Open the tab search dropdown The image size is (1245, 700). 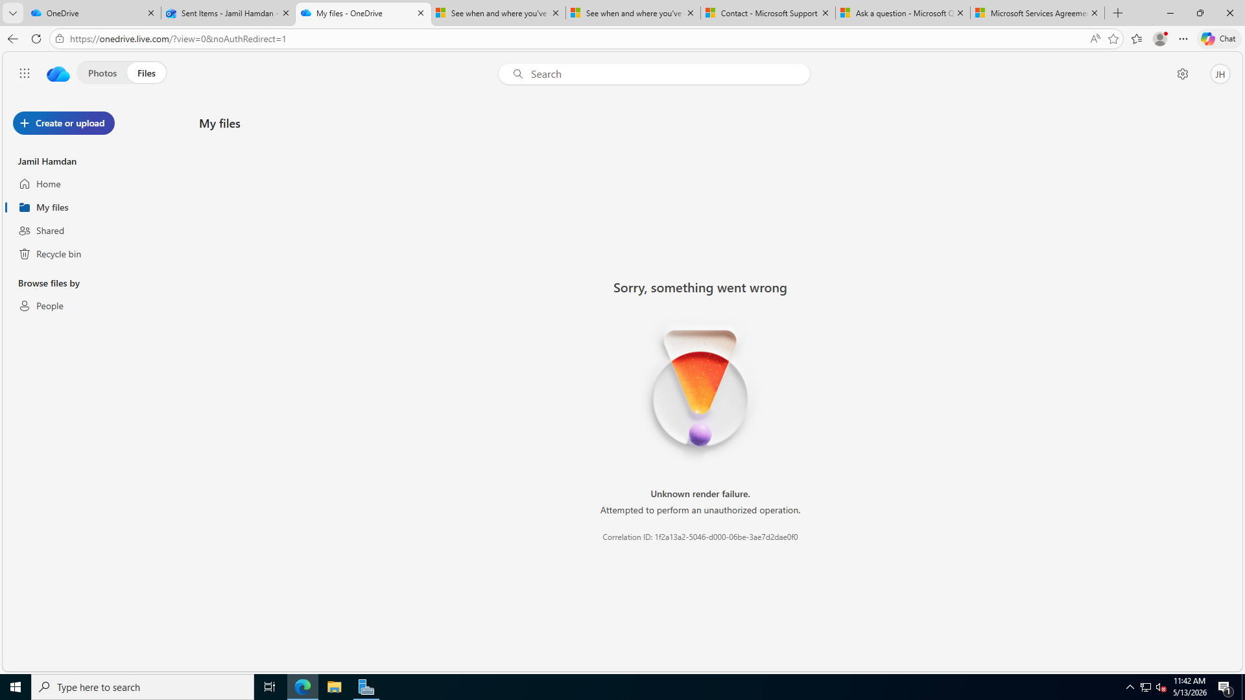(12, 13)
